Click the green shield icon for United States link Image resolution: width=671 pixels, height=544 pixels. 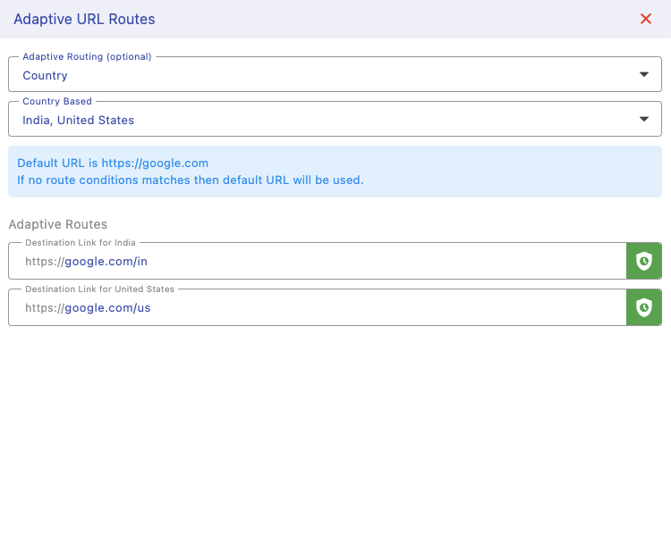click(x=643, y=307)
